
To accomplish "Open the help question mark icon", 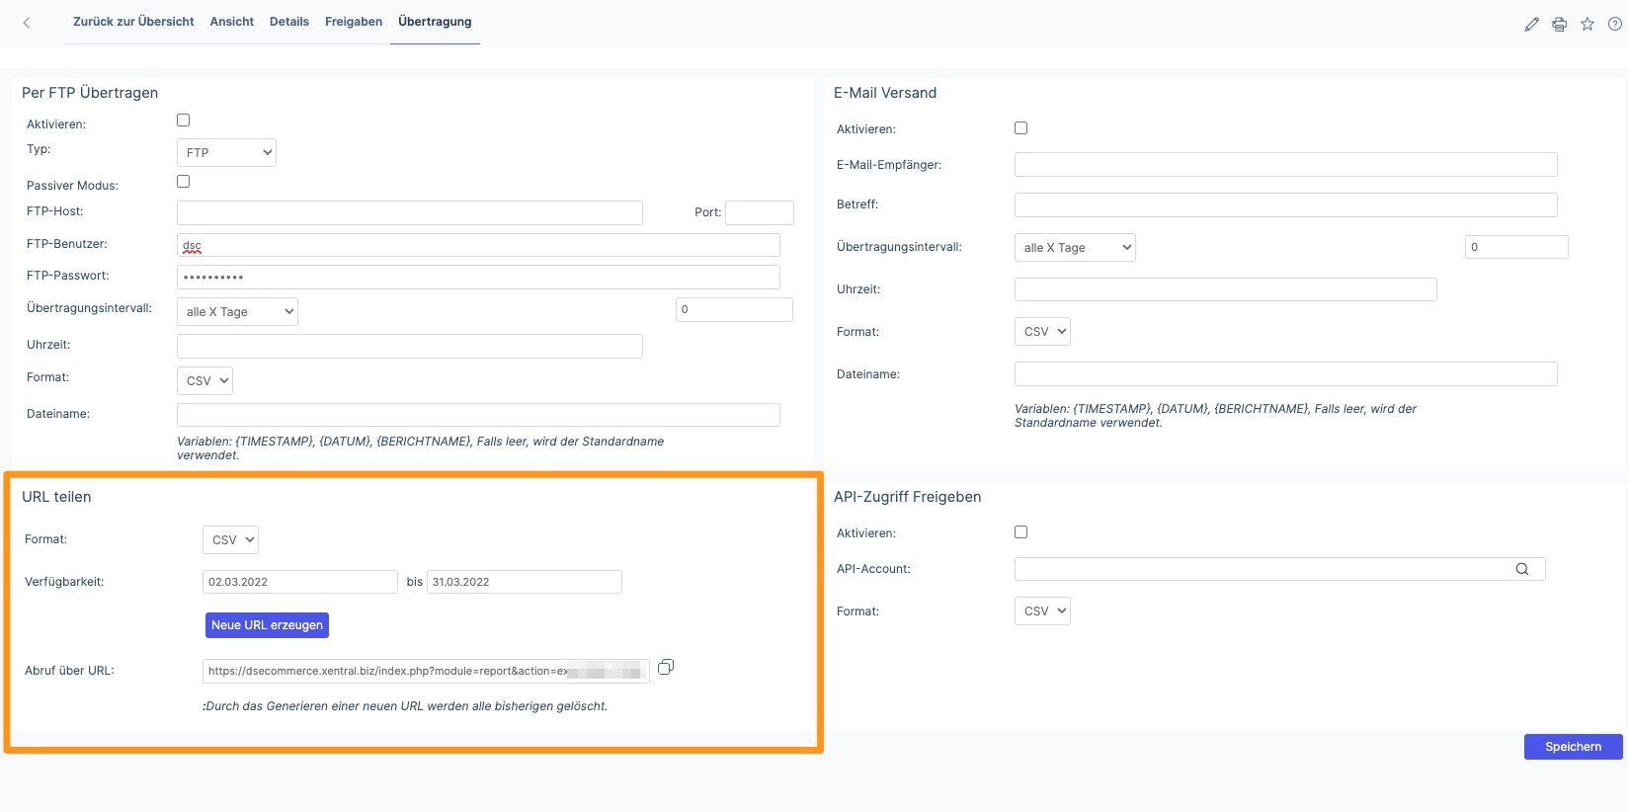I will [1614, 24].
